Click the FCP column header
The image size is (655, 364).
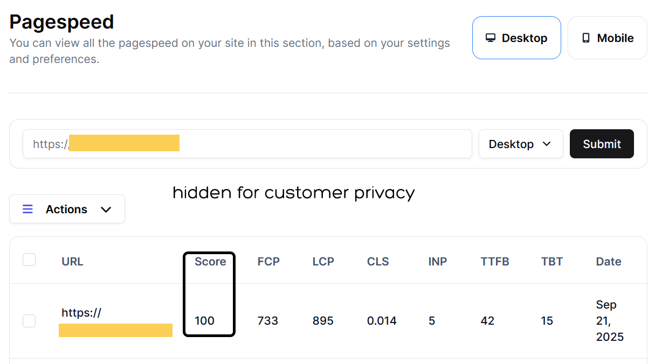coord(268,261)
